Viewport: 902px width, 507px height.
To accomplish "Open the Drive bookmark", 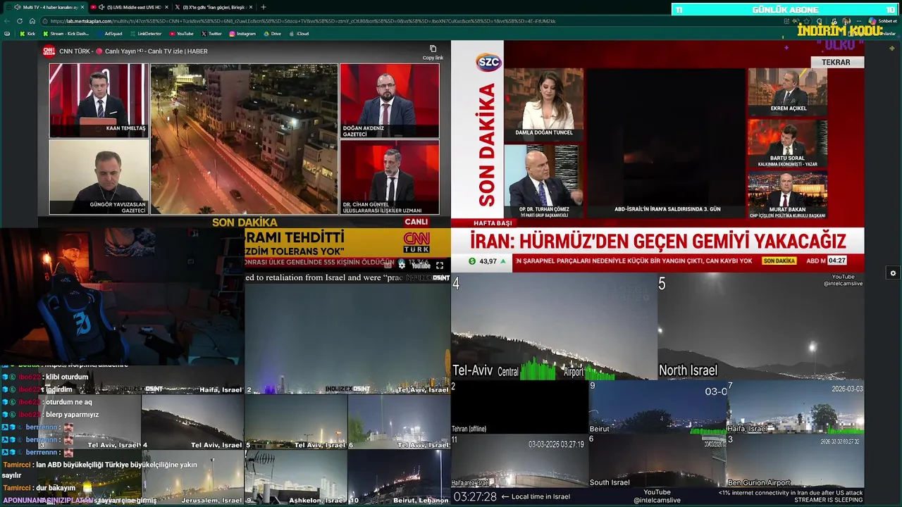I will coord(272,34).
